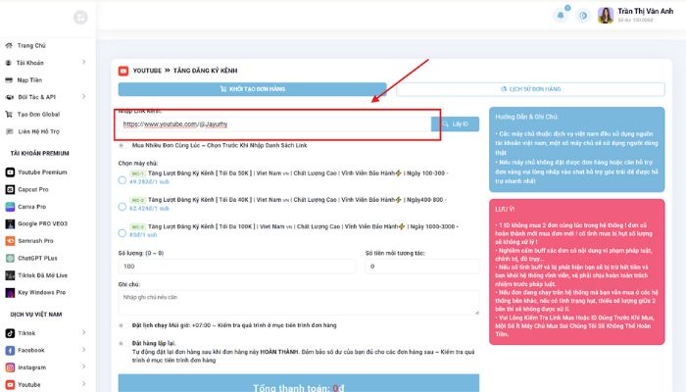Screen dimensions: 686x392
Task: Expand the Tiktok service chevron
Action: (83, 332)
